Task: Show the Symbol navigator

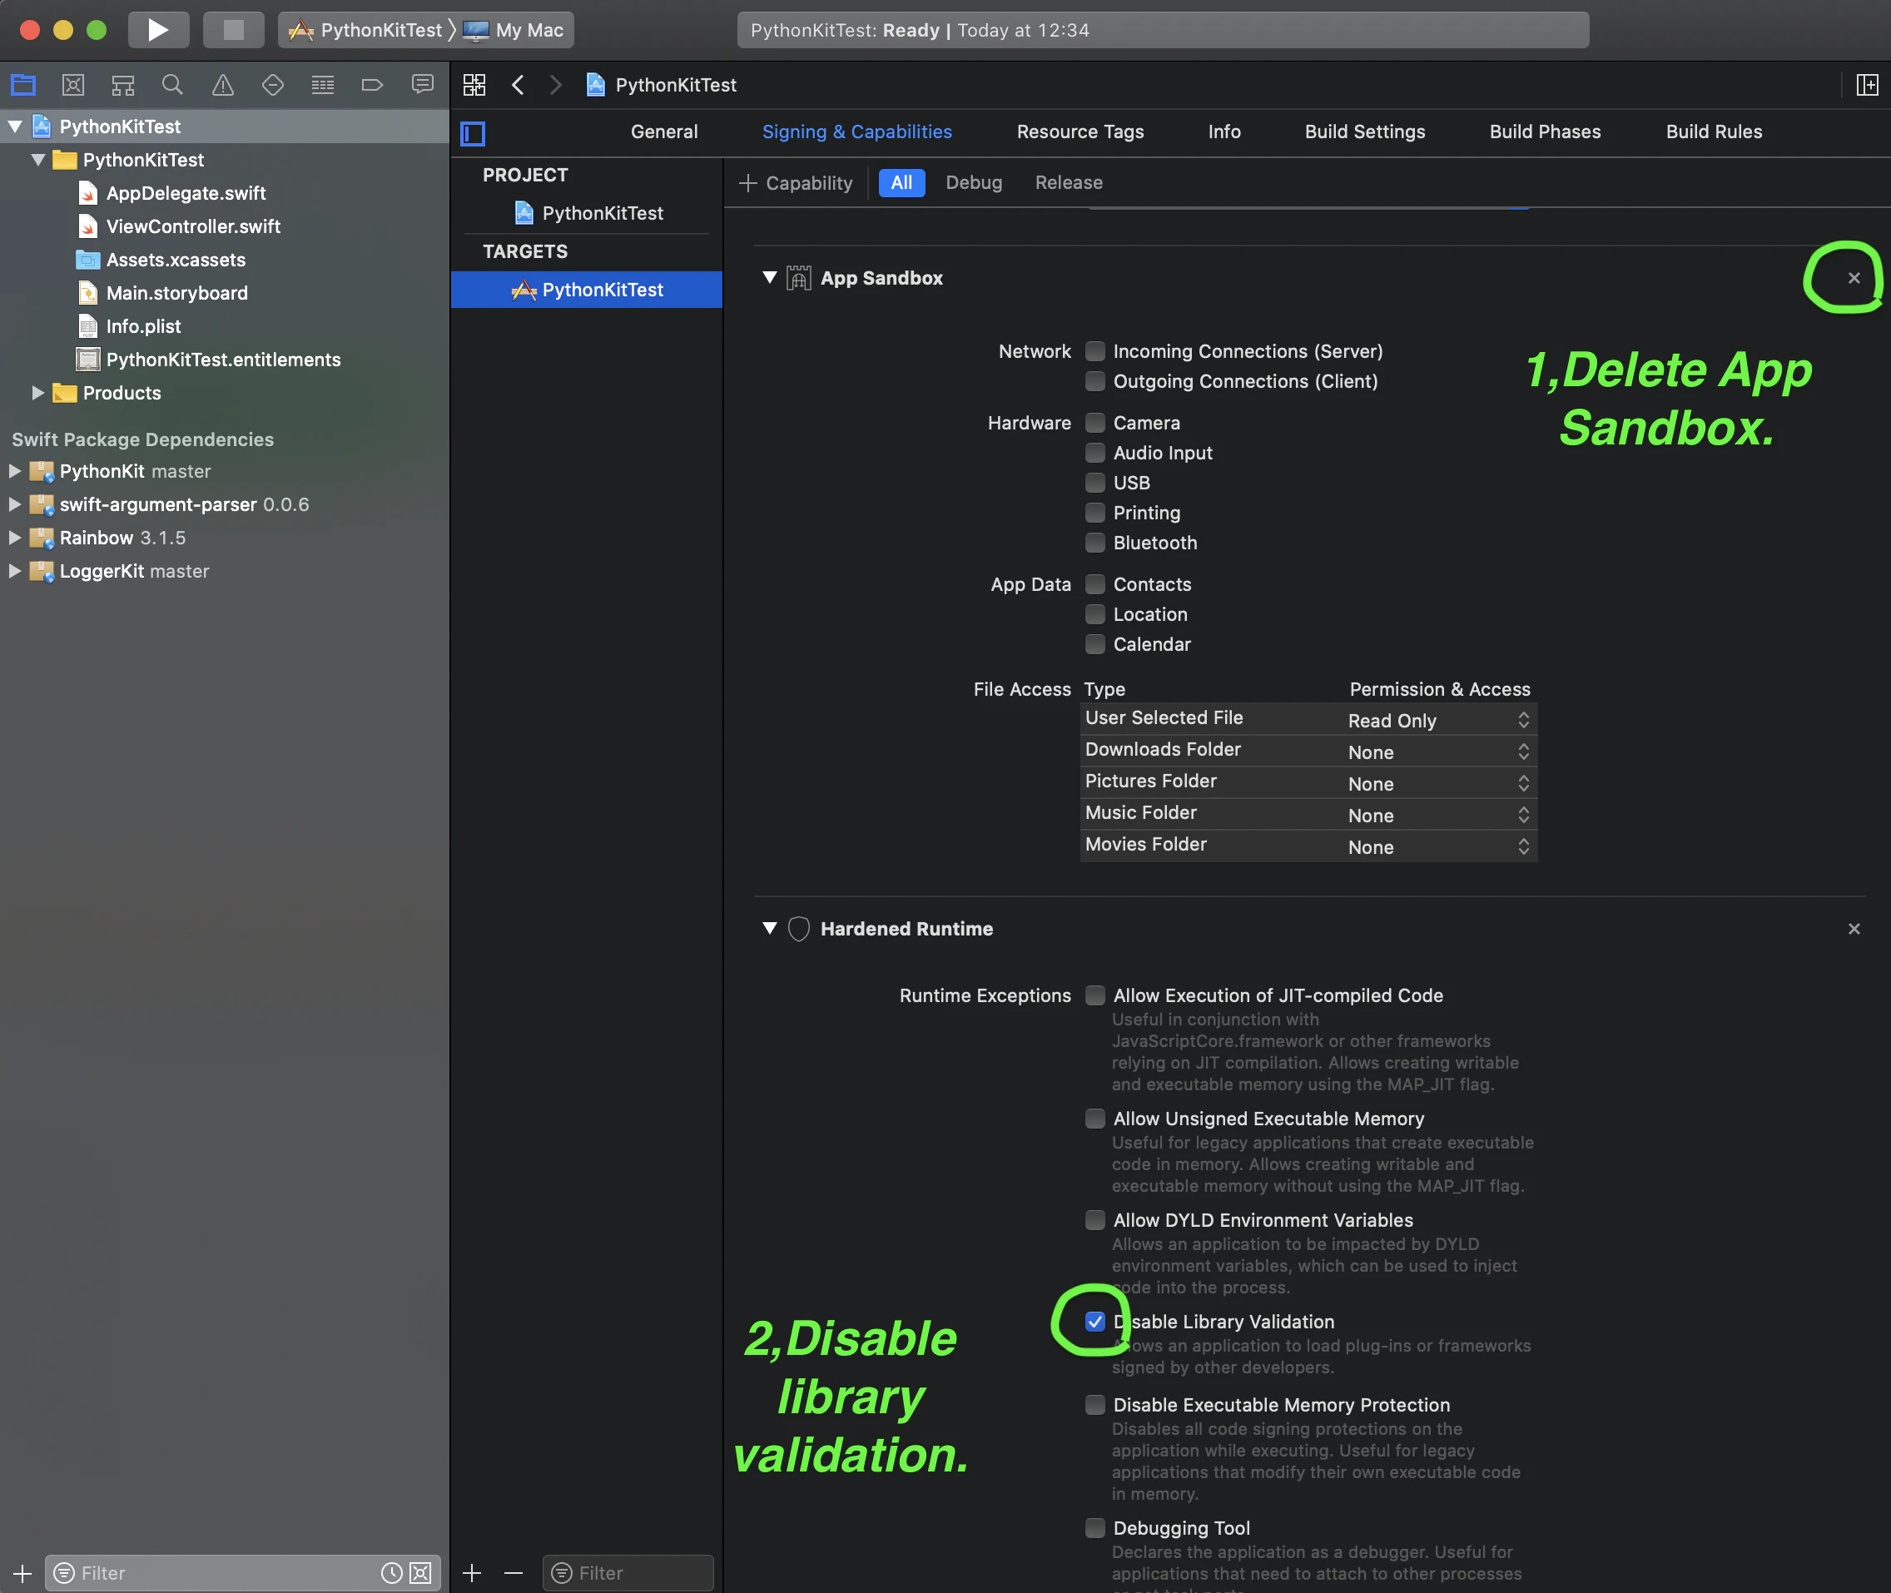Action: pyautogui.click(x=123, y=85)
